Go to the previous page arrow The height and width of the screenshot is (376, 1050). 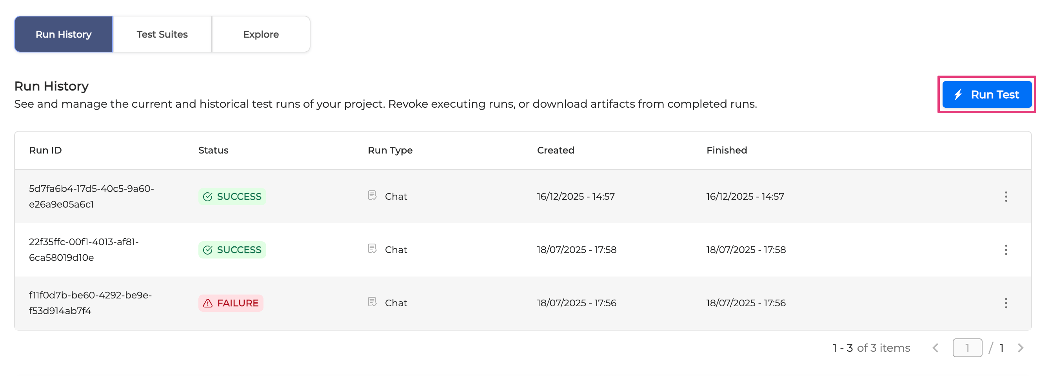[936, 348]
